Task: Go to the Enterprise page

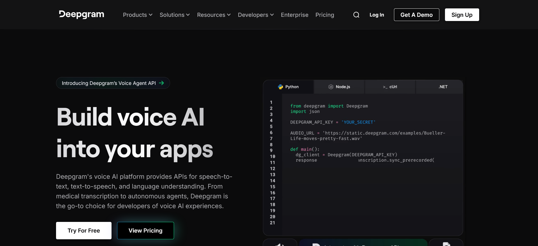Action: point(294,15)
